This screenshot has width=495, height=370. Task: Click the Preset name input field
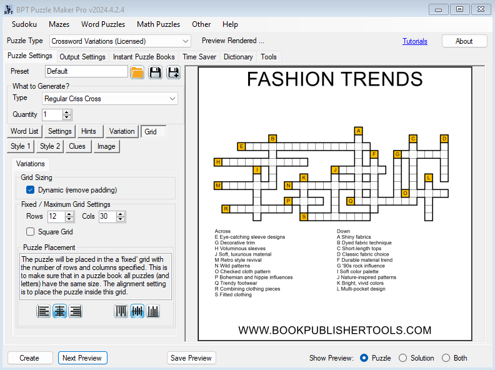[86, 71]
